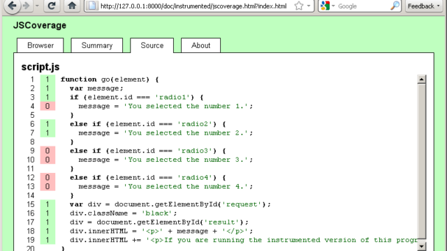
Task: Open the search engine selector dropdown
Action: click(x=333, y=6)
